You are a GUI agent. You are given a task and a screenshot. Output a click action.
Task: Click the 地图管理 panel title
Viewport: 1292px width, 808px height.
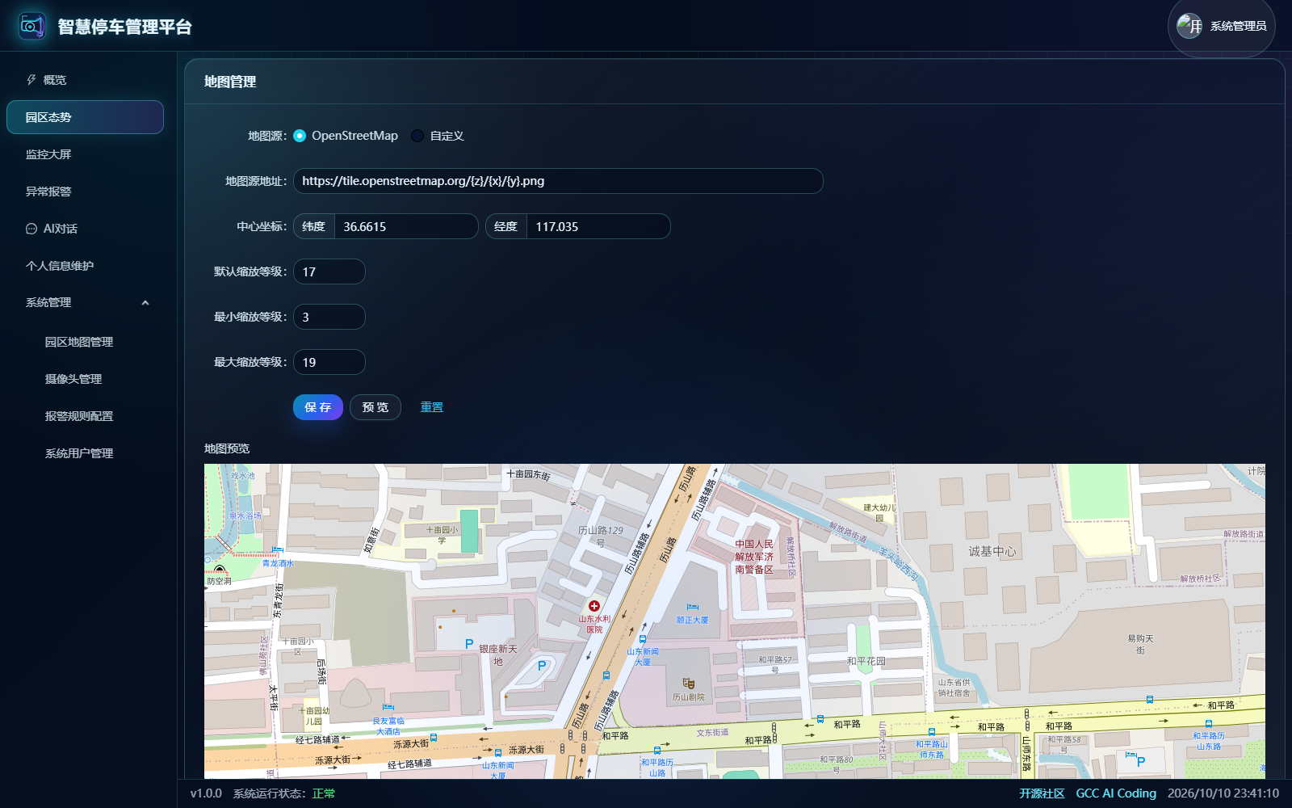(x=230, y=82)
